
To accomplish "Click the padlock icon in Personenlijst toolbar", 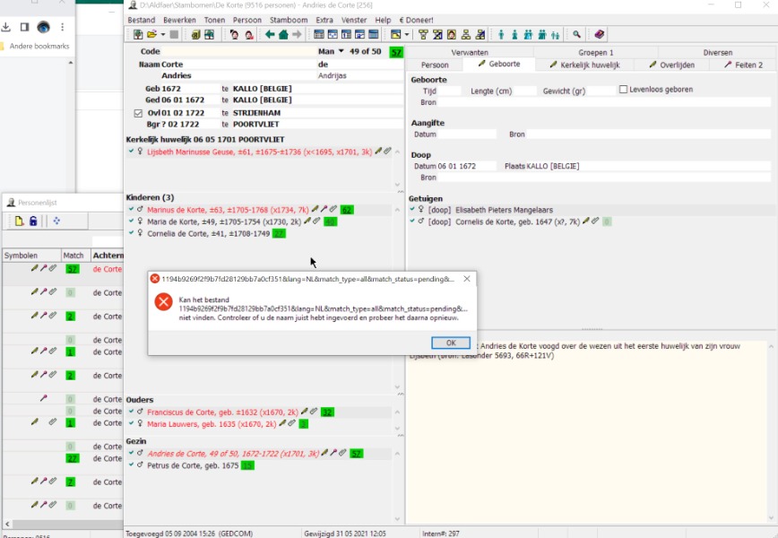I will point(33,221).
